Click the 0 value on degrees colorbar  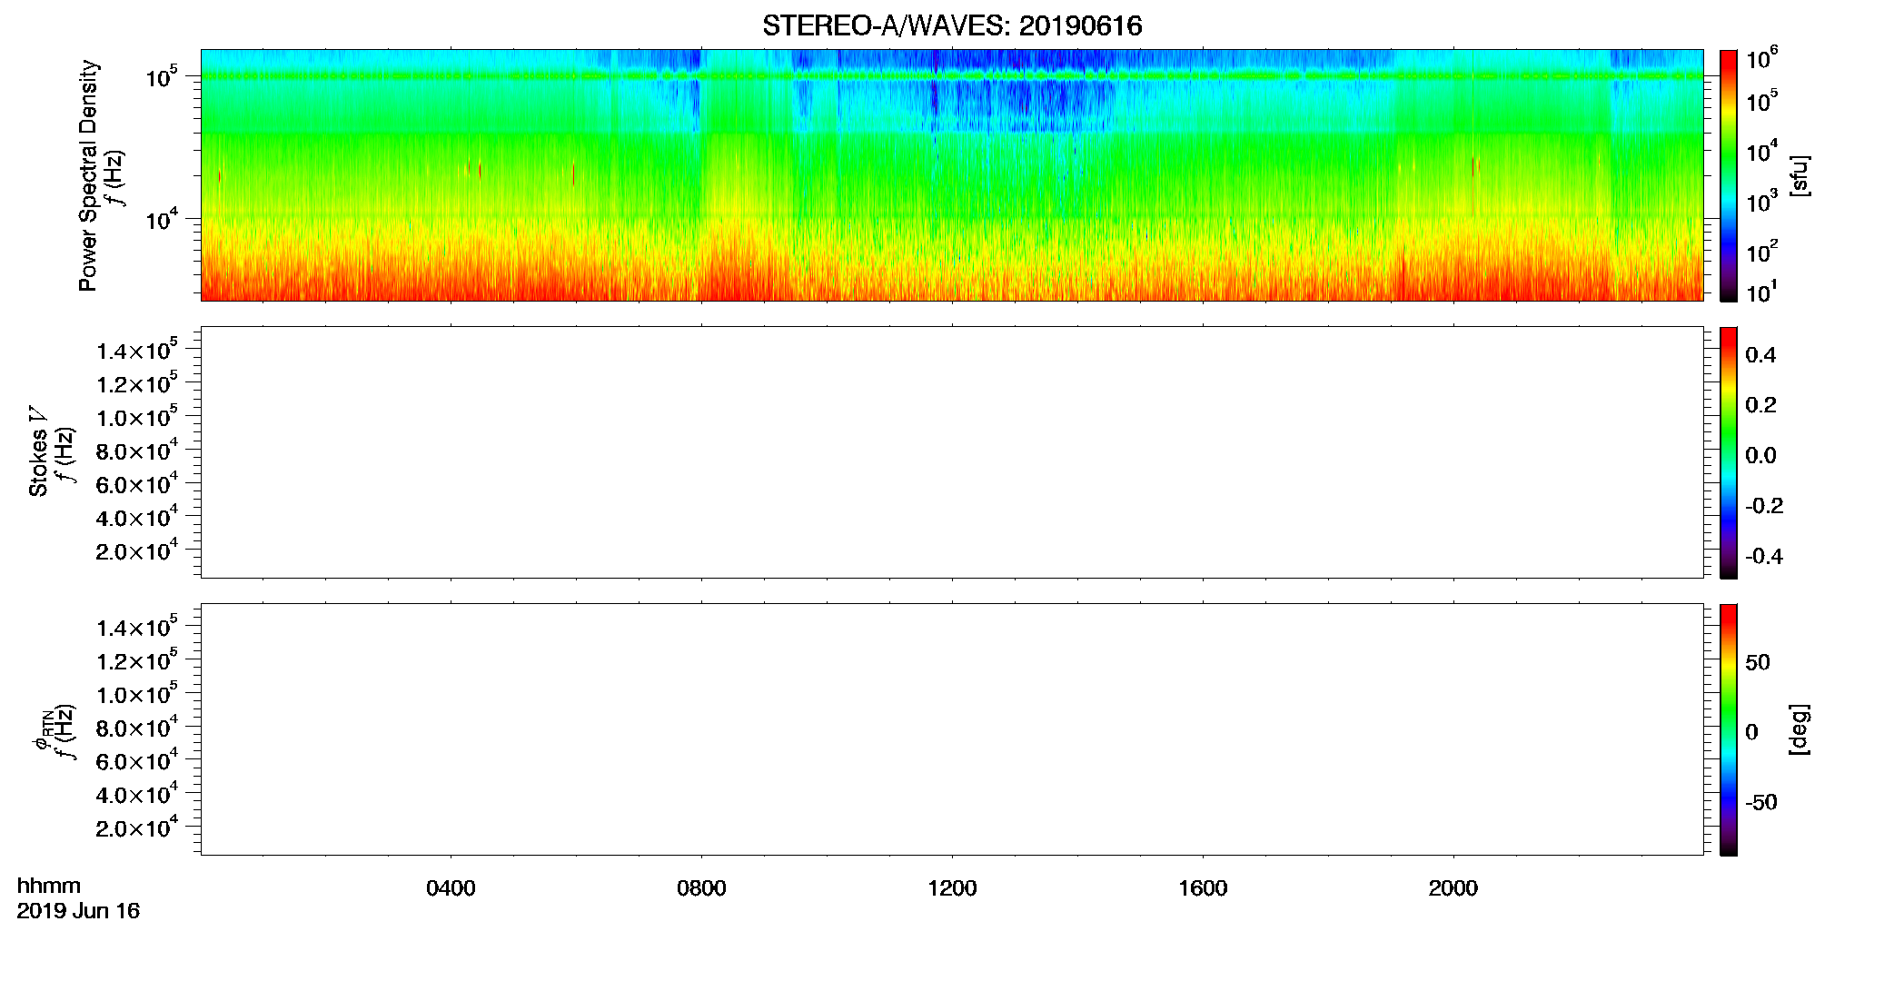tap(1751, 732)
